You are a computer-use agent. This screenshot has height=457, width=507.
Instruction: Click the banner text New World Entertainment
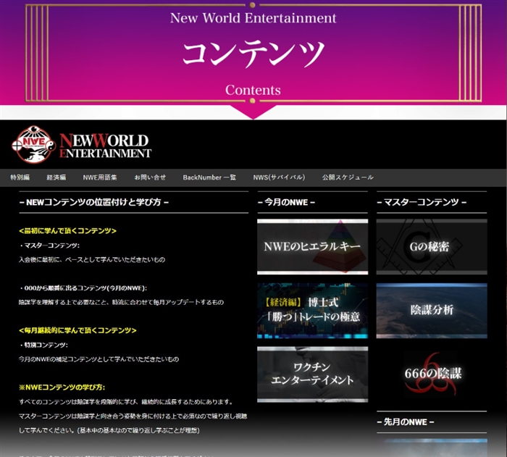tap(253, 18)
